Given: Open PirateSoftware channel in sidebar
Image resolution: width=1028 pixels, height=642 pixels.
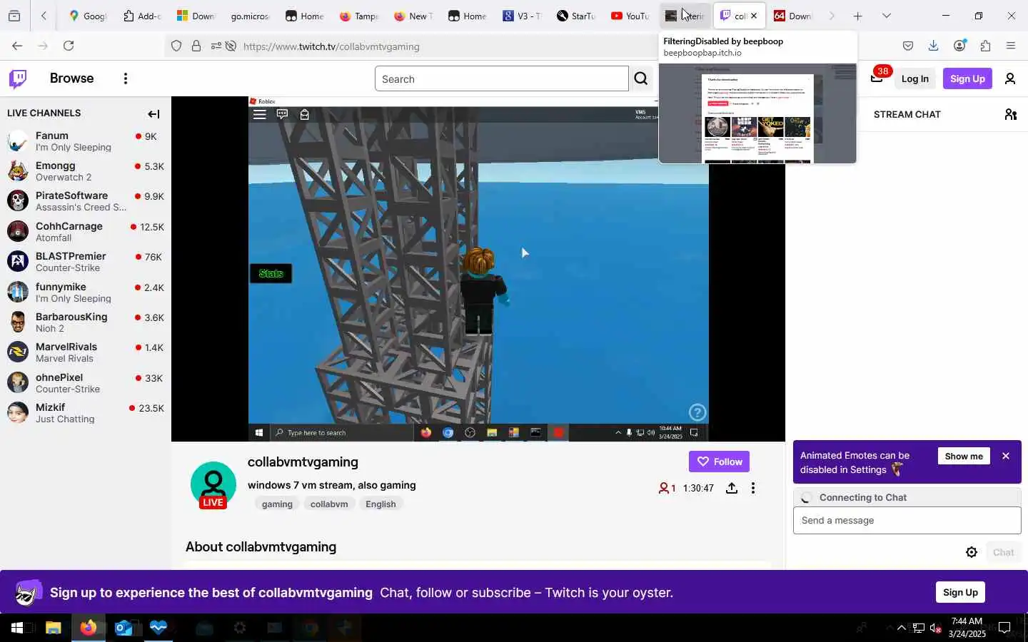Looking at the screenshot, I should 86,201.
